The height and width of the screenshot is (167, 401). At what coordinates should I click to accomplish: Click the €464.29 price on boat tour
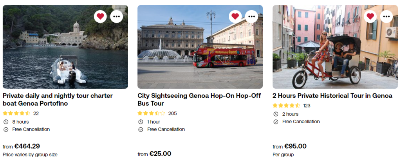(27, 146)
